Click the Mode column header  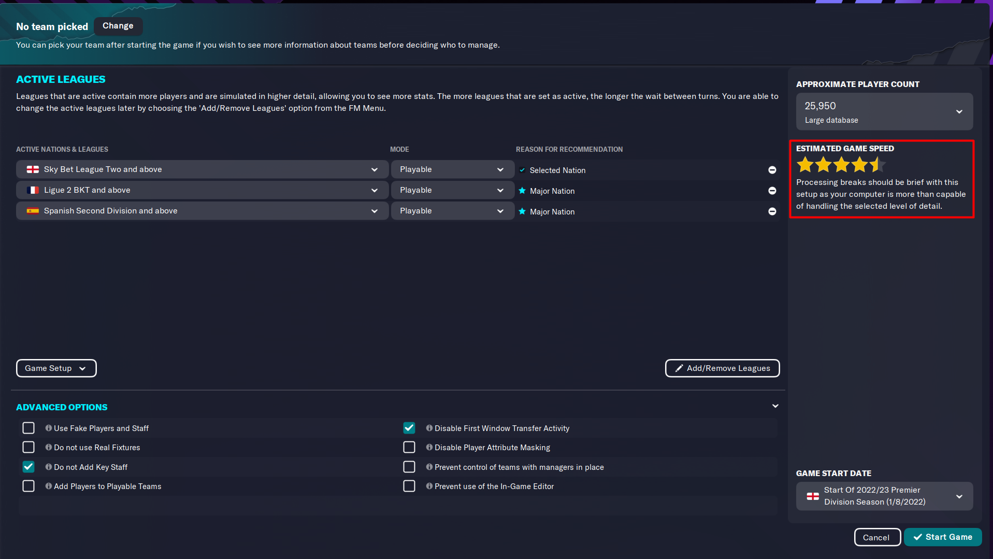point(399,149)
